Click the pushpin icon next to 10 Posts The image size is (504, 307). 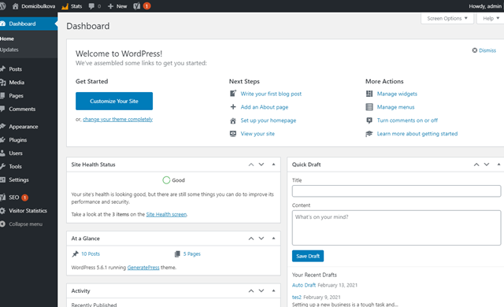tap(76, 254)
